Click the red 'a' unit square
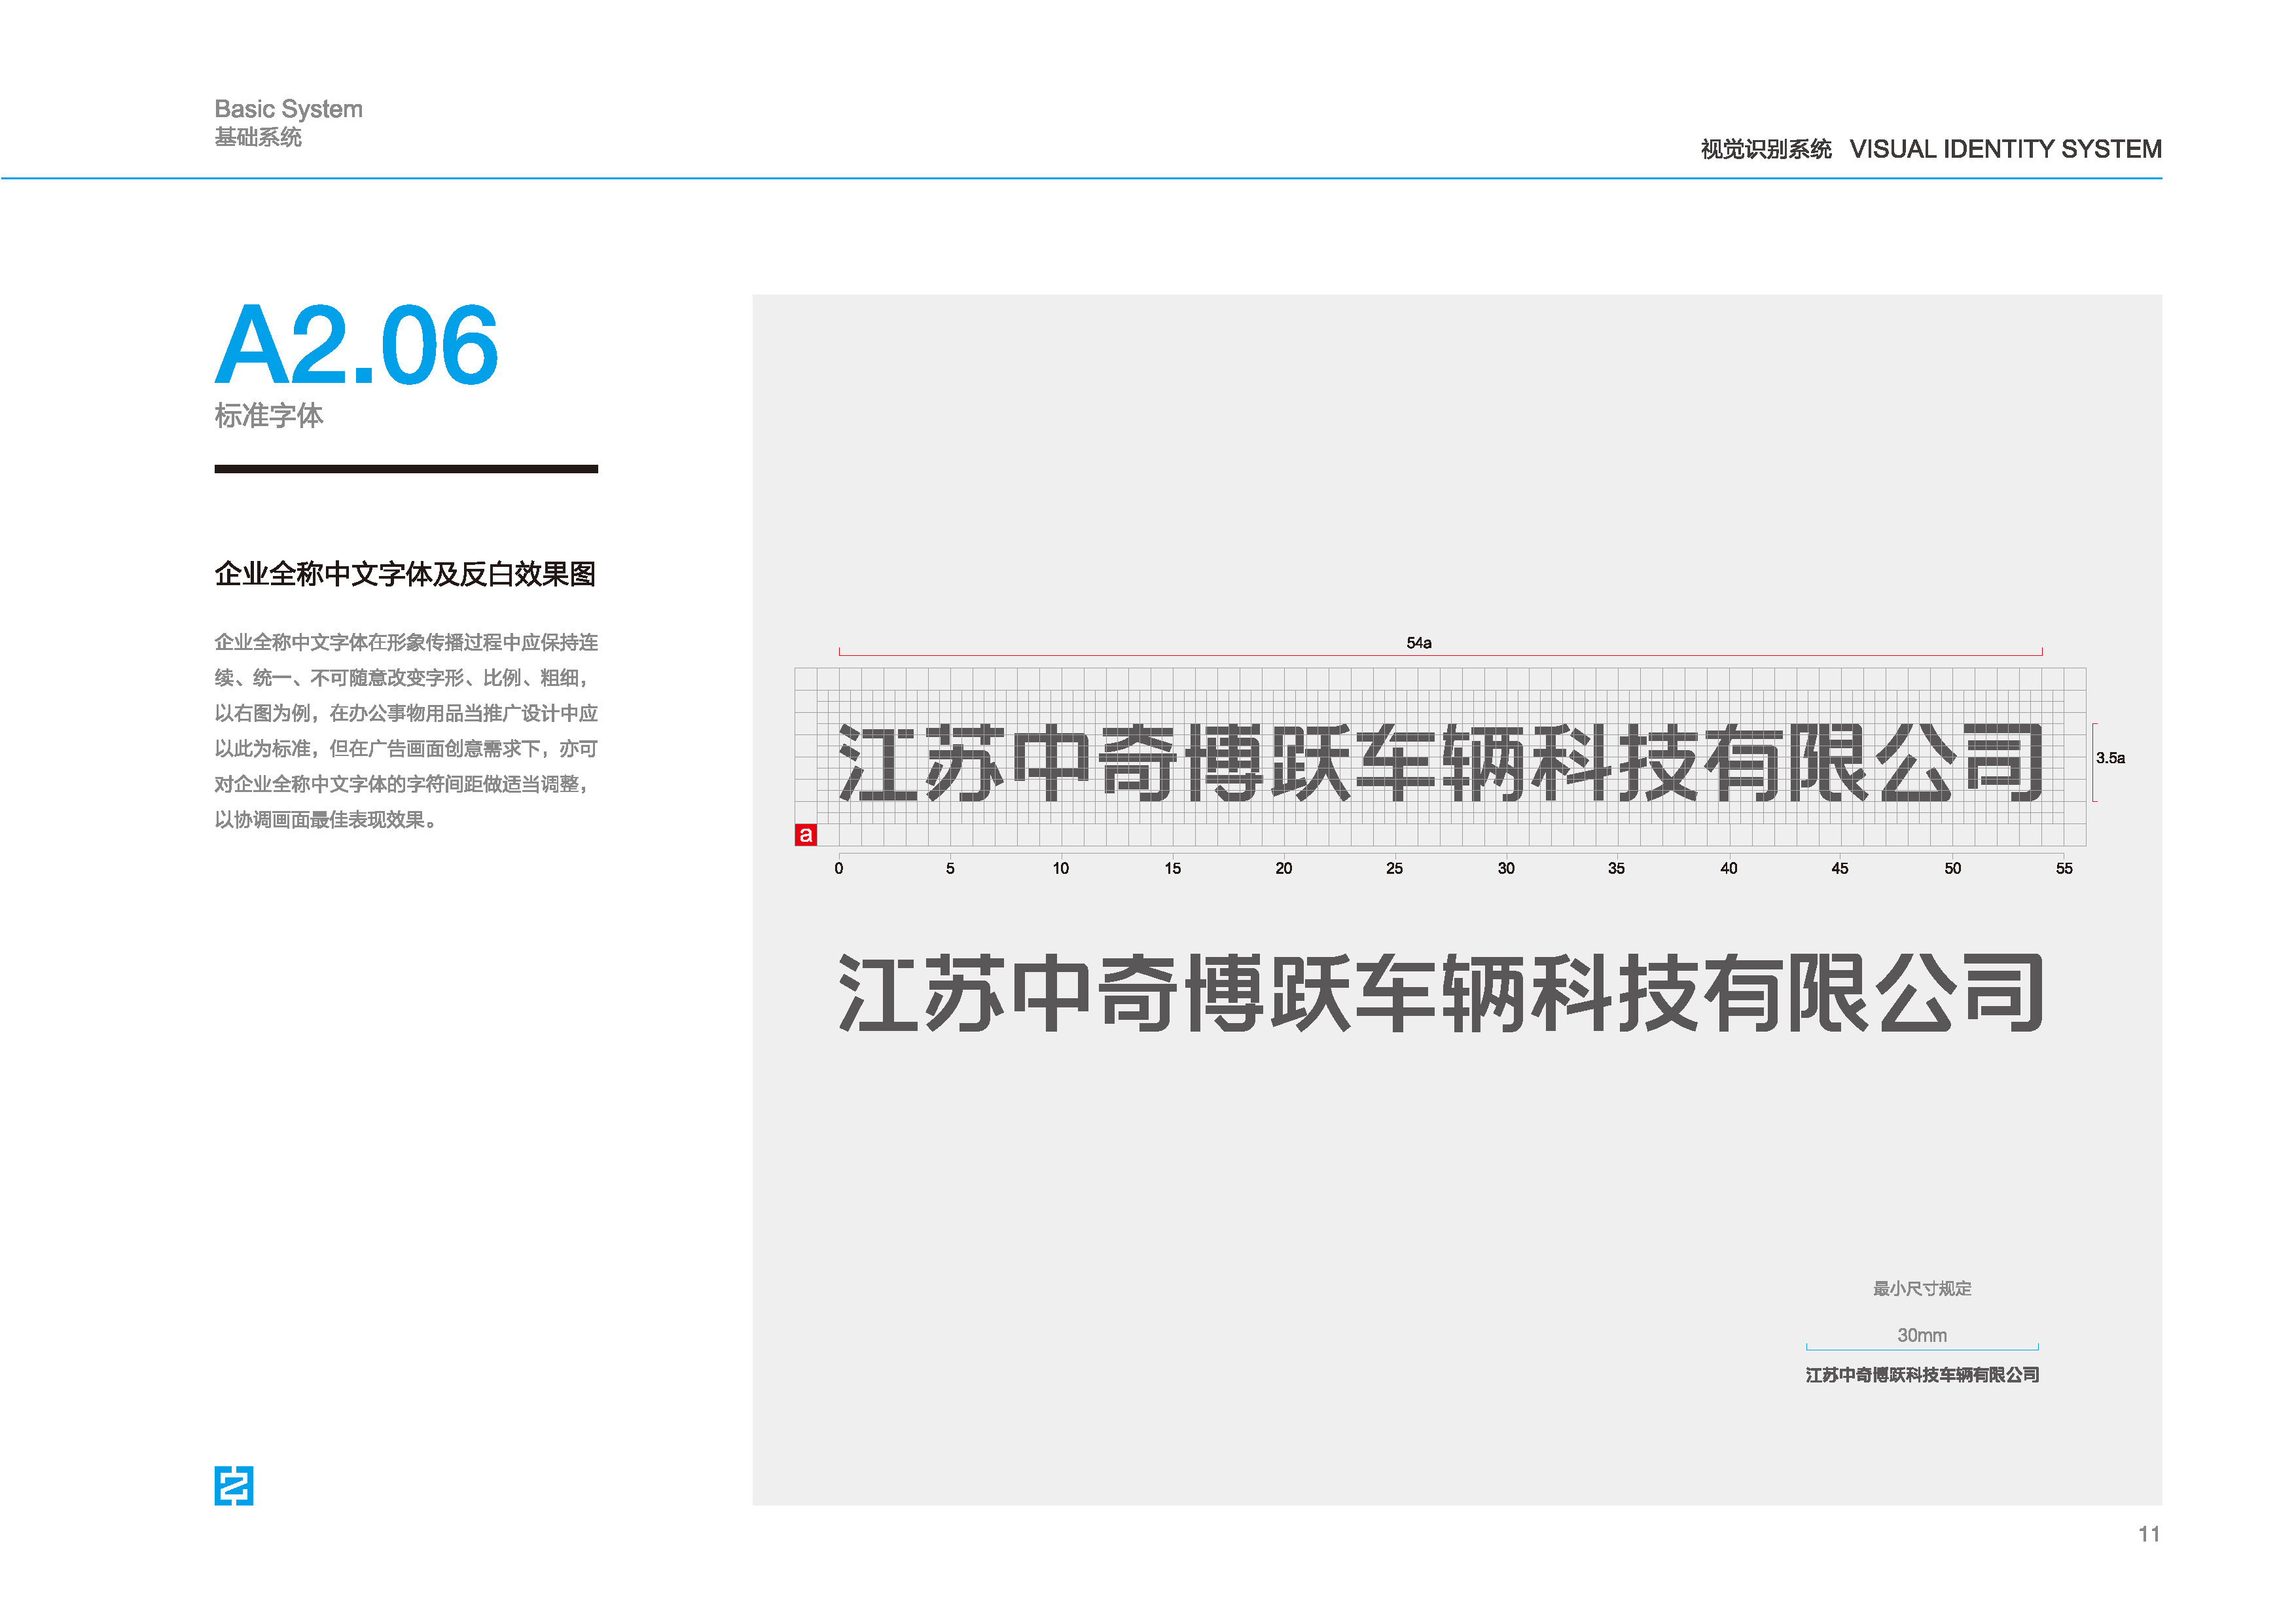Image resolution: width=2296 pixels, height=1624 pixels. tap(805, 834)
